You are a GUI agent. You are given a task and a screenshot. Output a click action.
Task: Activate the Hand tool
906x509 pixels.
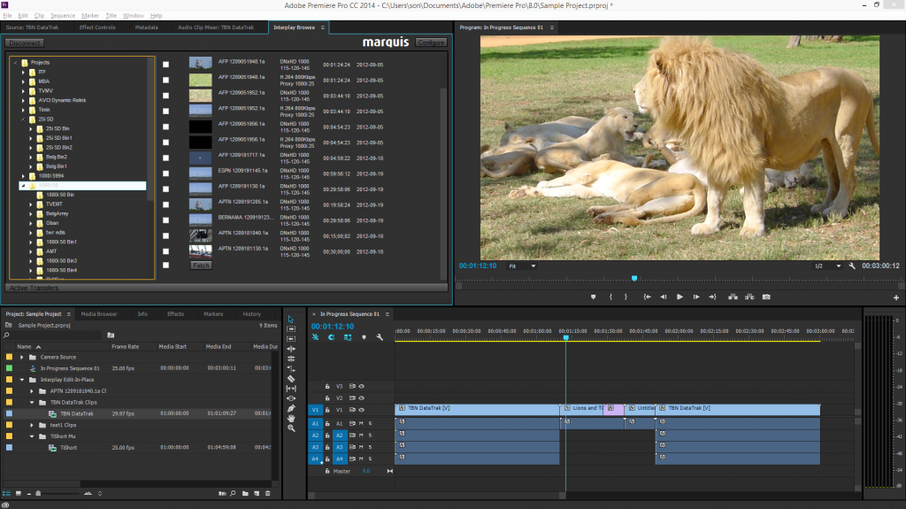pyautogui.click(x=291, y=419)
